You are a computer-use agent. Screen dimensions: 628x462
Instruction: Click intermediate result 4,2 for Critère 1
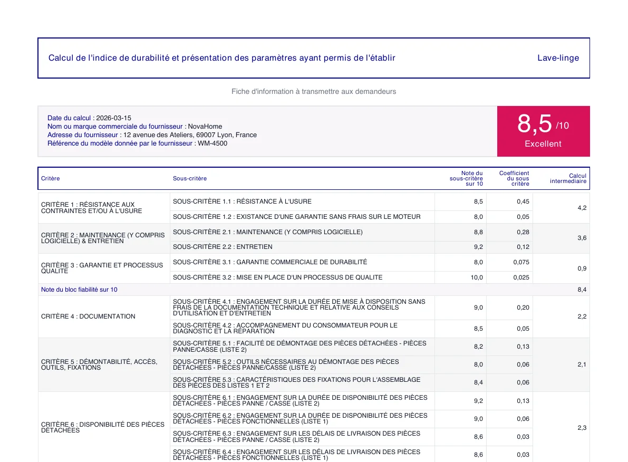pos(582,208)
